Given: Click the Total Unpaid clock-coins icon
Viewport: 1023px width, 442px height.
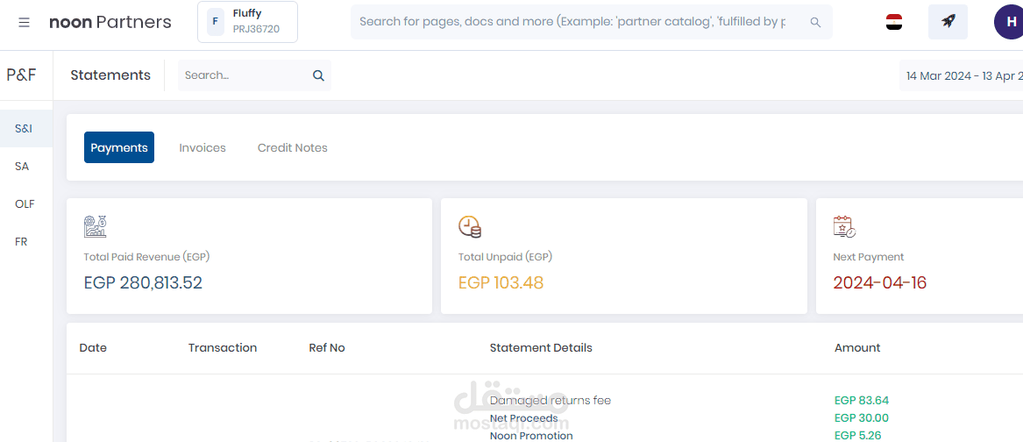Looking at the screenshot, I should coord(470,226).
